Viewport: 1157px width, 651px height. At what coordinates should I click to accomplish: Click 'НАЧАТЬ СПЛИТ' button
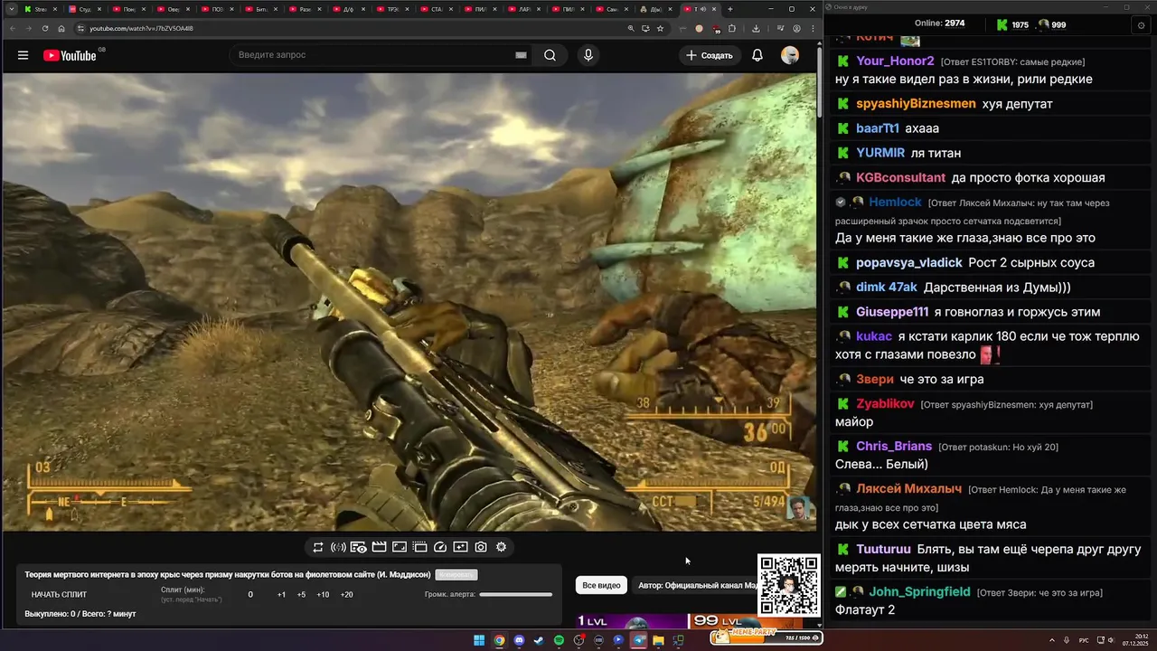(59, 595)
